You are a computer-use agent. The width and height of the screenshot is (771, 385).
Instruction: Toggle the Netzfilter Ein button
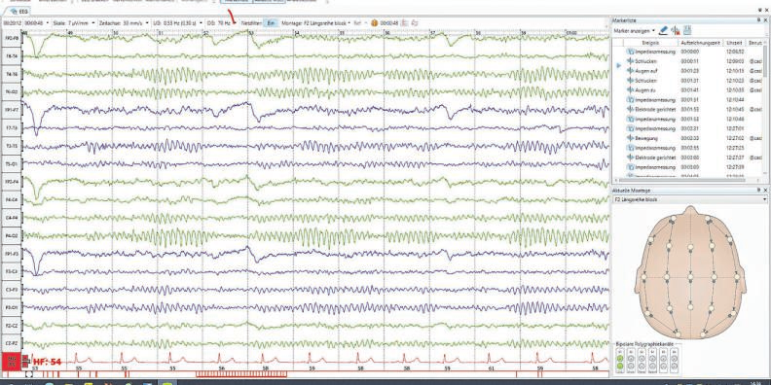point(270,22)
